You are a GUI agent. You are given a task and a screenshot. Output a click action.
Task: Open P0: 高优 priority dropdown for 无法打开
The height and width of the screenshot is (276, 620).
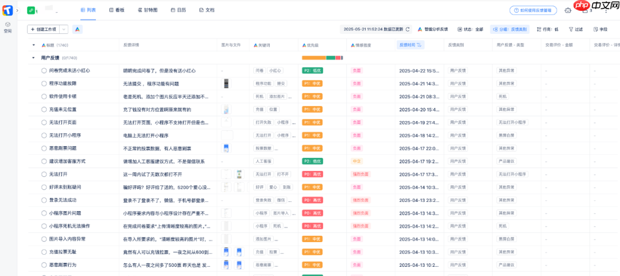tap(312, 174)
